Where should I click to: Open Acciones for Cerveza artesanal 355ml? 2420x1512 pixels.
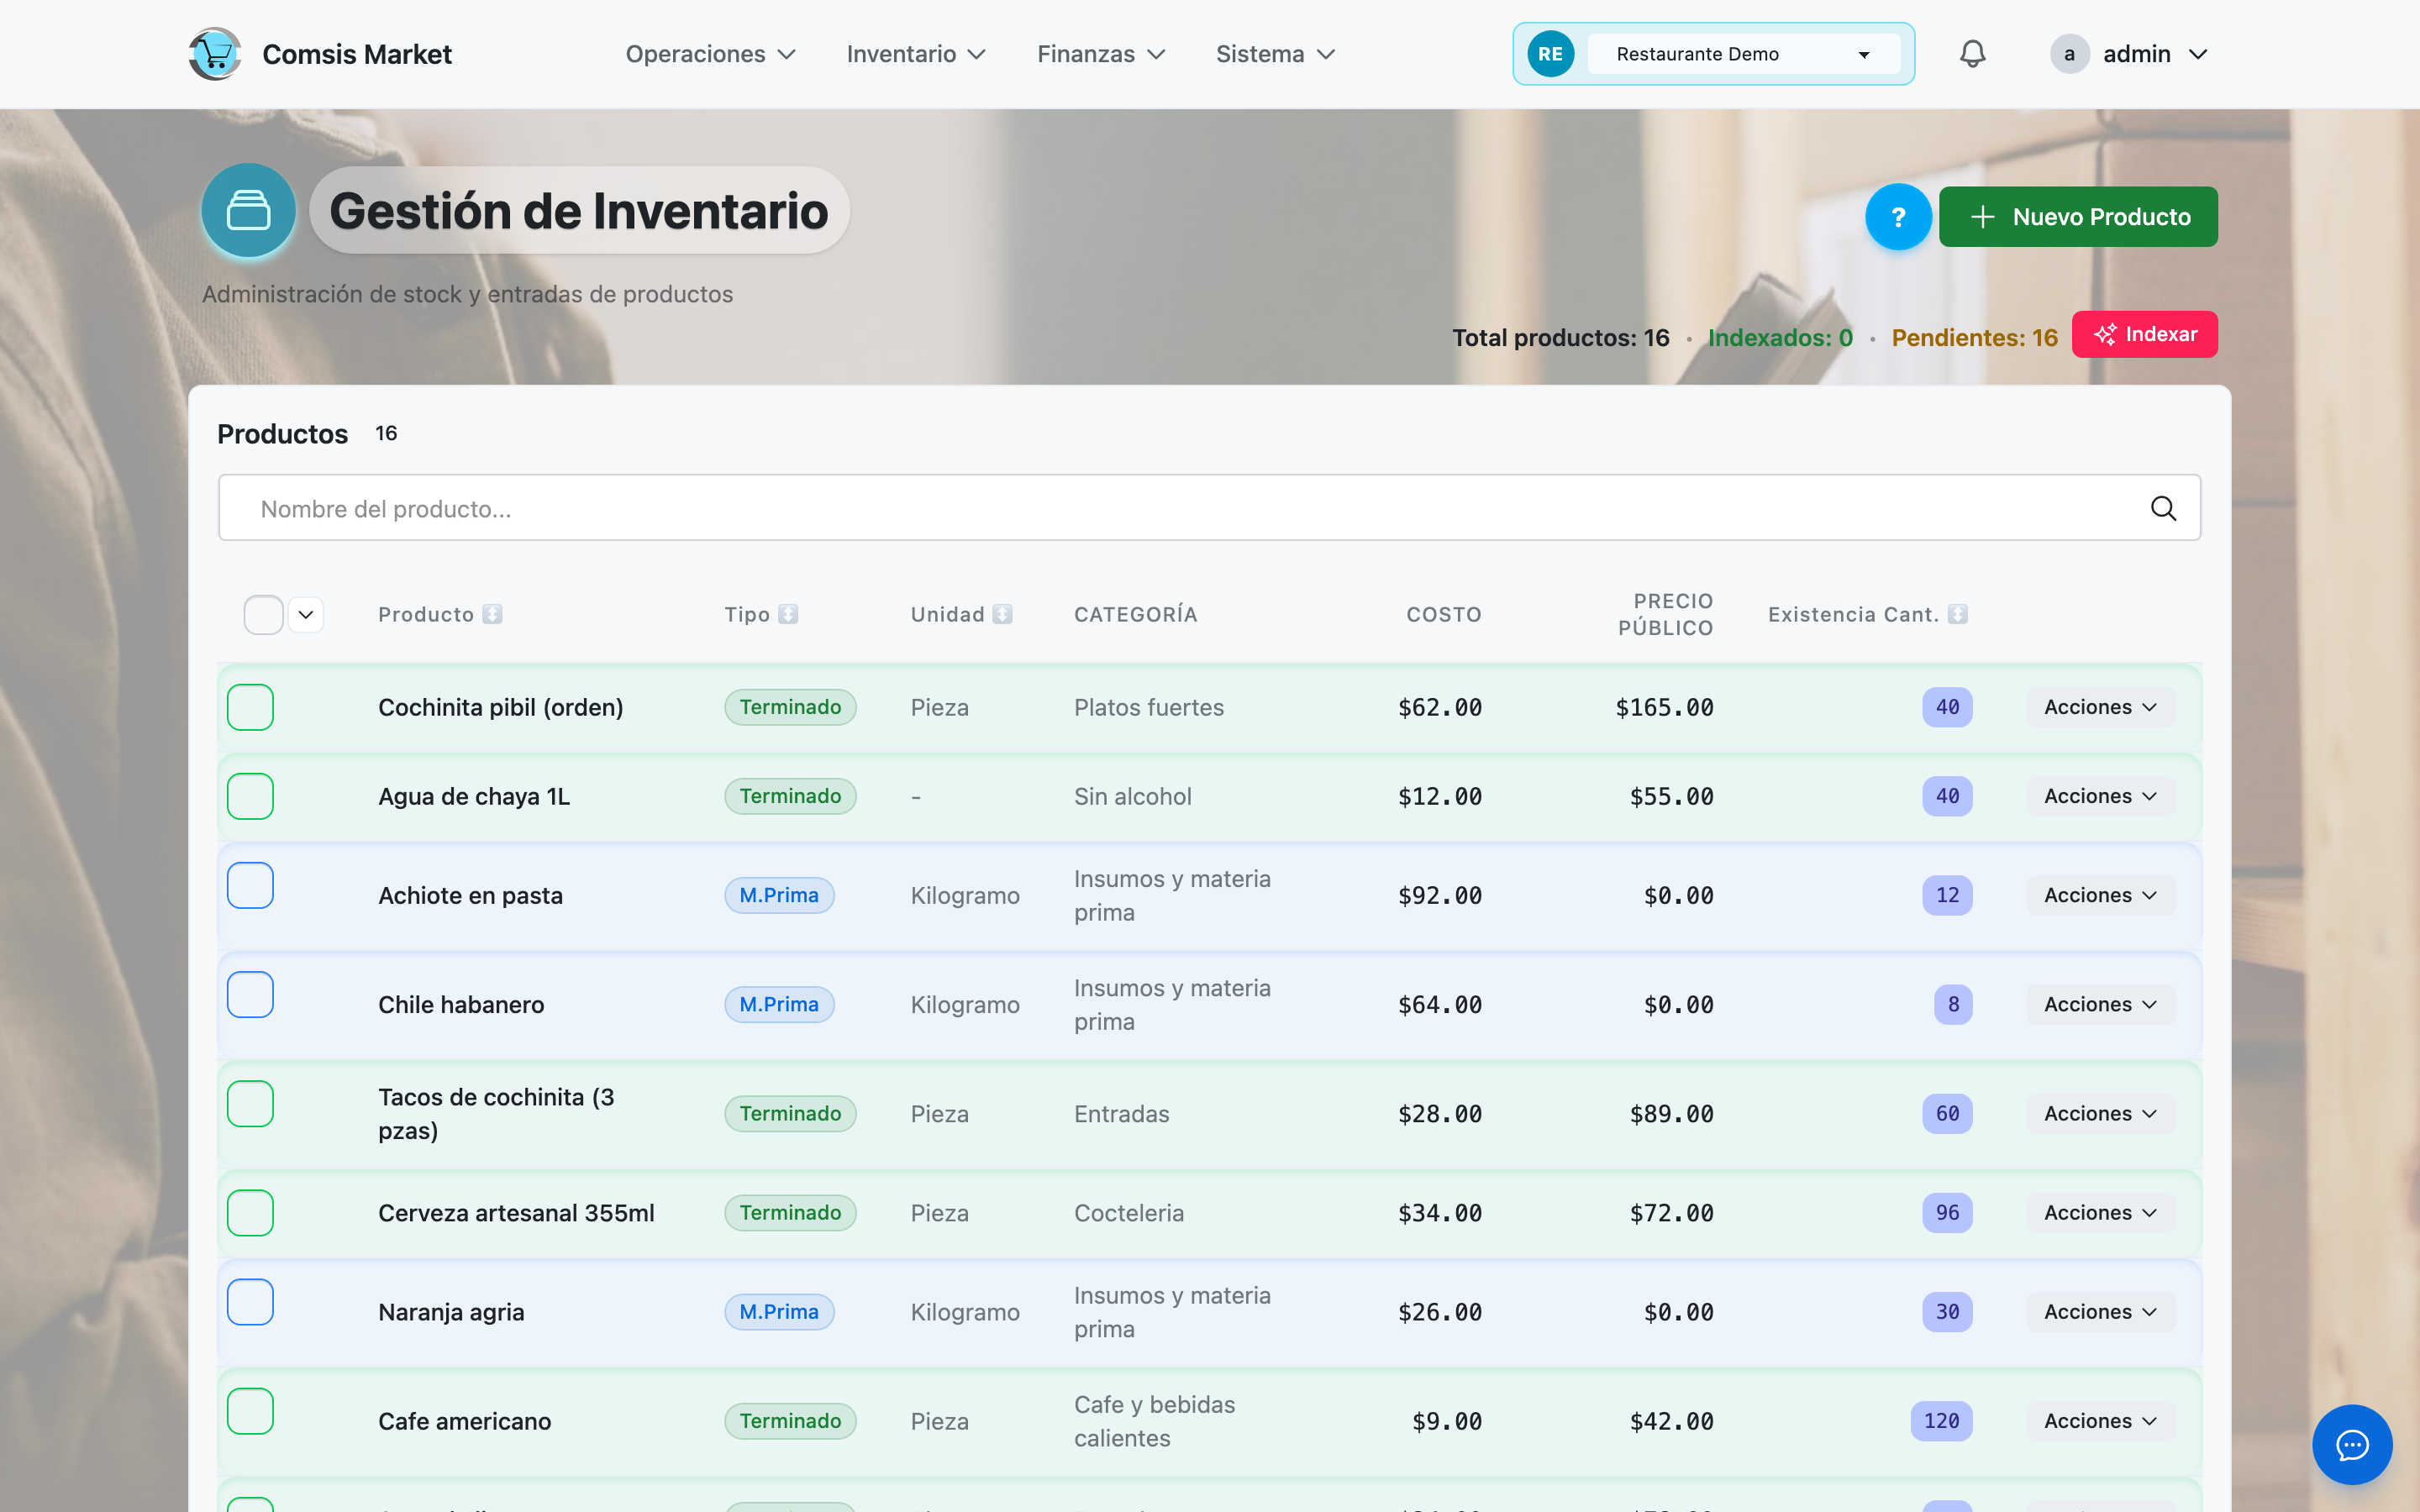click(2100, 1212)
